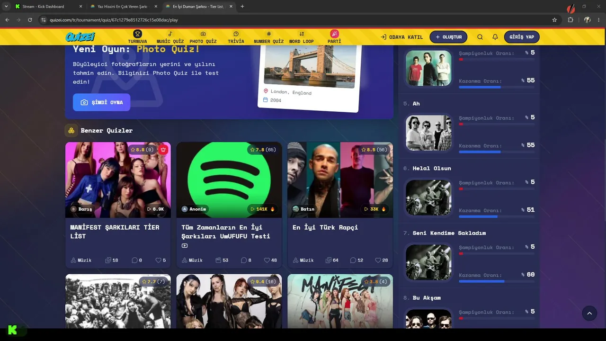Click the crown badge on the Manifest thumbnail
This screenshot has width=606, height=341.
click(163, 150)
